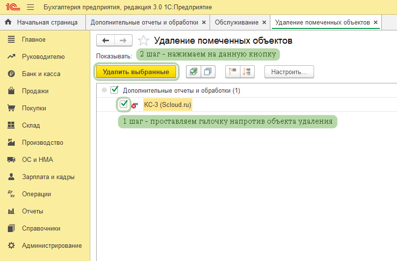
Task: Click the Удалить выбранные button
Action: tap(136, 72)
